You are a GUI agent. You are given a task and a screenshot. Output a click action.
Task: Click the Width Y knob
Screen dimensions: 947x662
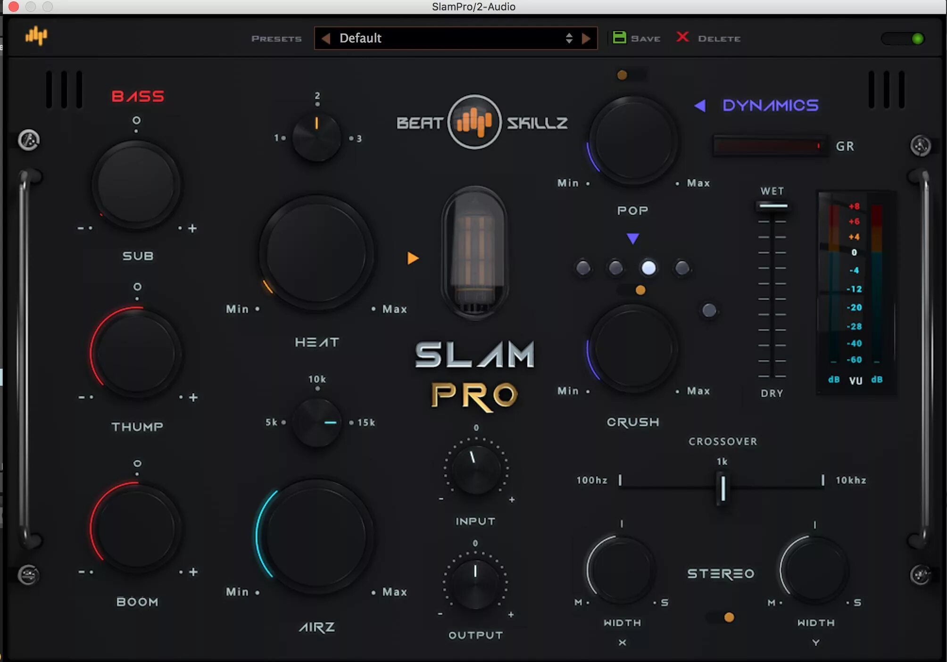coord(814,570)
